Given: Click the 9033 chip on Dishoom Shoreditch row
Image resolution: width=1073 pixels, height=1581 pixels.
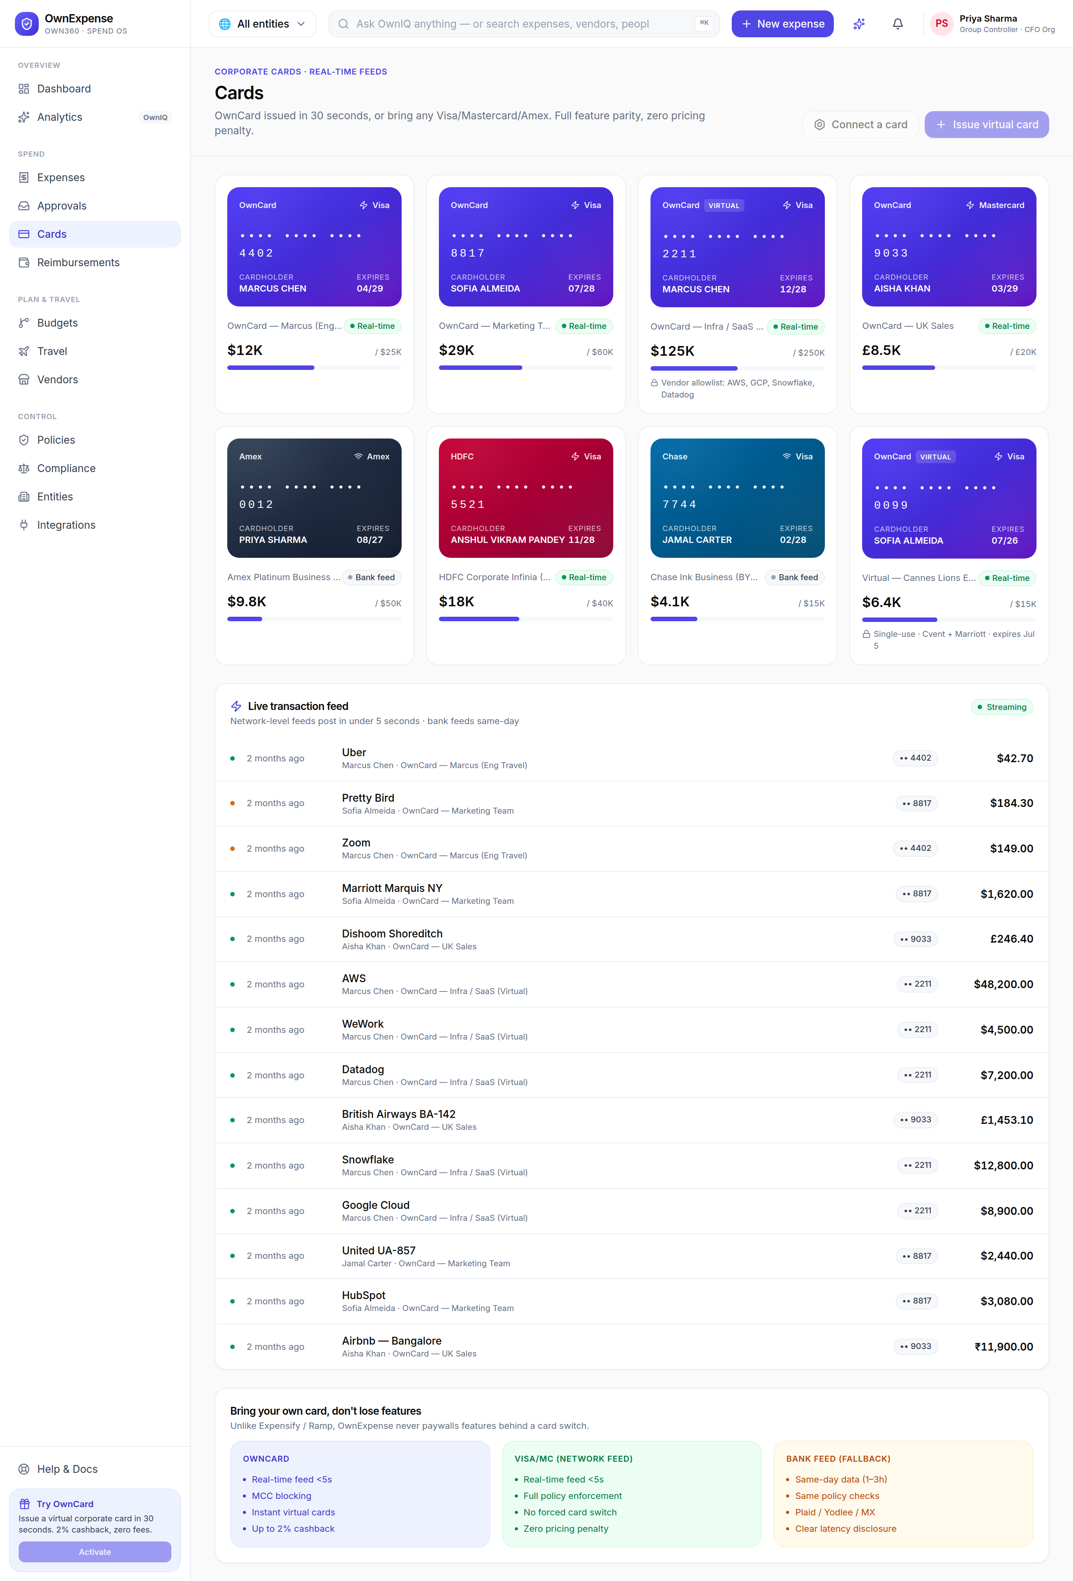Looking at the screenshot, I should pyautogui.click(x=915, y=939).
